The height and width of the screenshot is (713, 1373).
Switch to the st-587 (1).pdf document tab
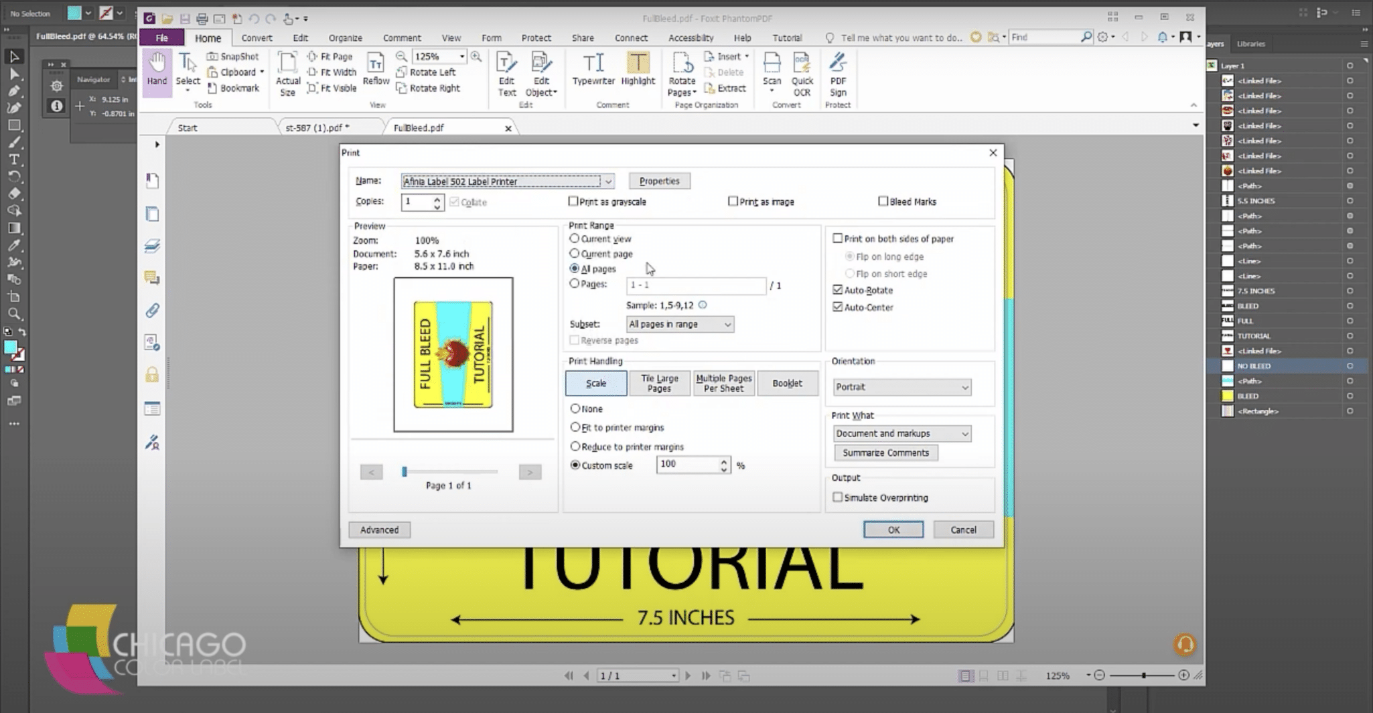[x=317, y=128]
